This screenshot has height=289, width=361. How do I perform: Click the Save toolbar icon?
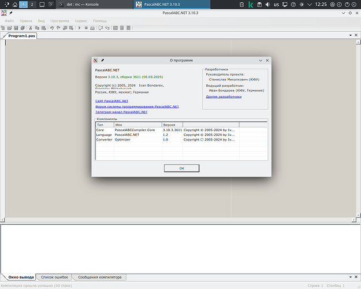(16, 28)
